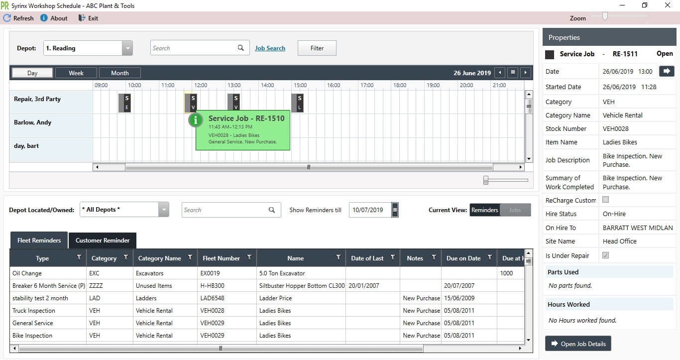
Task: Open the Fleet Reminders tab
Action: click(x=39, y=240)
